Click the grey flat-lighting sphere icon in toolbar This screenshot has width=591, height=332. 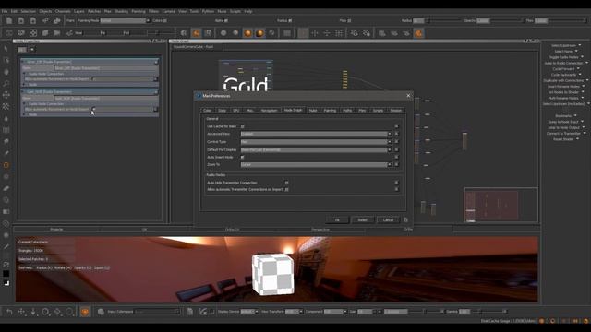[223, 33]
